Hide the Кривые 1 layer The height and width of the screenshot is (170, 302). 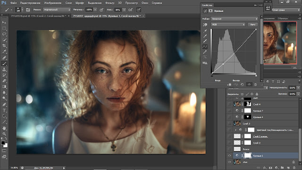pos(229,155)
